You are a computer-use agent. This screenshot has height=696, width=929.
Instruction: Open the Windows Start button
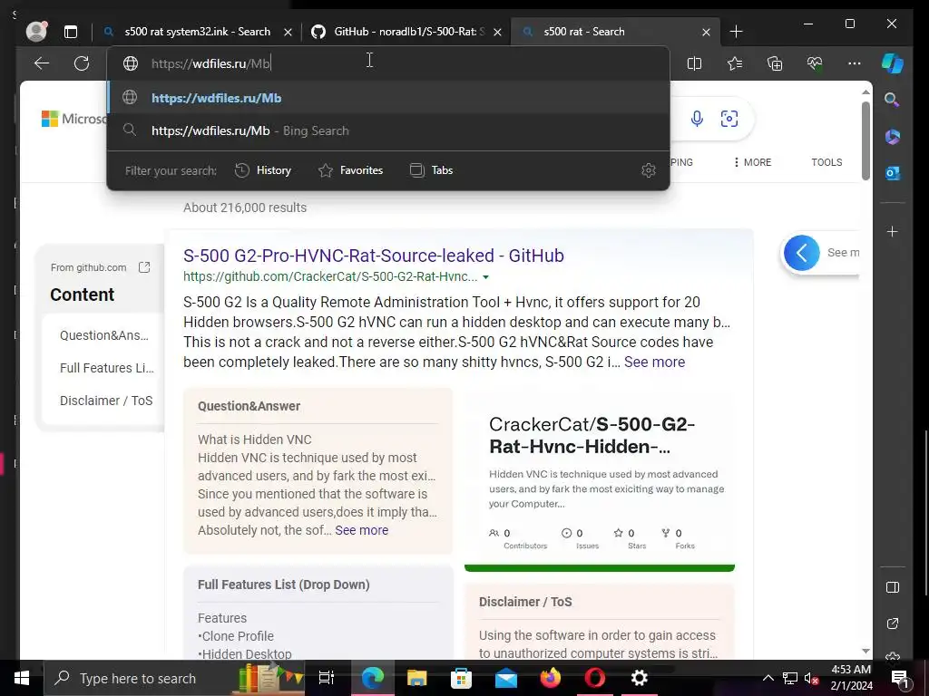coord(22,678)
